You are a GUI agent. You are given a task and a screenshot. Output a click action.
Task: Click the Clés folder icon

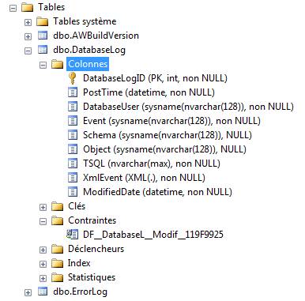[x=57, y=206]
